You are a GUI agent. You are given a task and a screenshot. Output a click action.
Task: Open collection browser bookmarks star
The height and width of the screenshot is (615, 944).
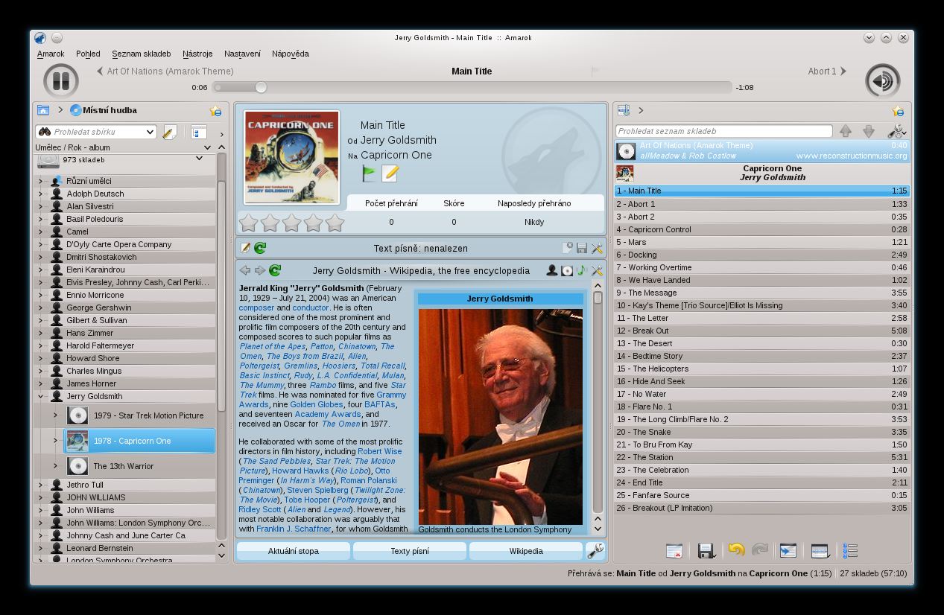[x=215, y=110]
